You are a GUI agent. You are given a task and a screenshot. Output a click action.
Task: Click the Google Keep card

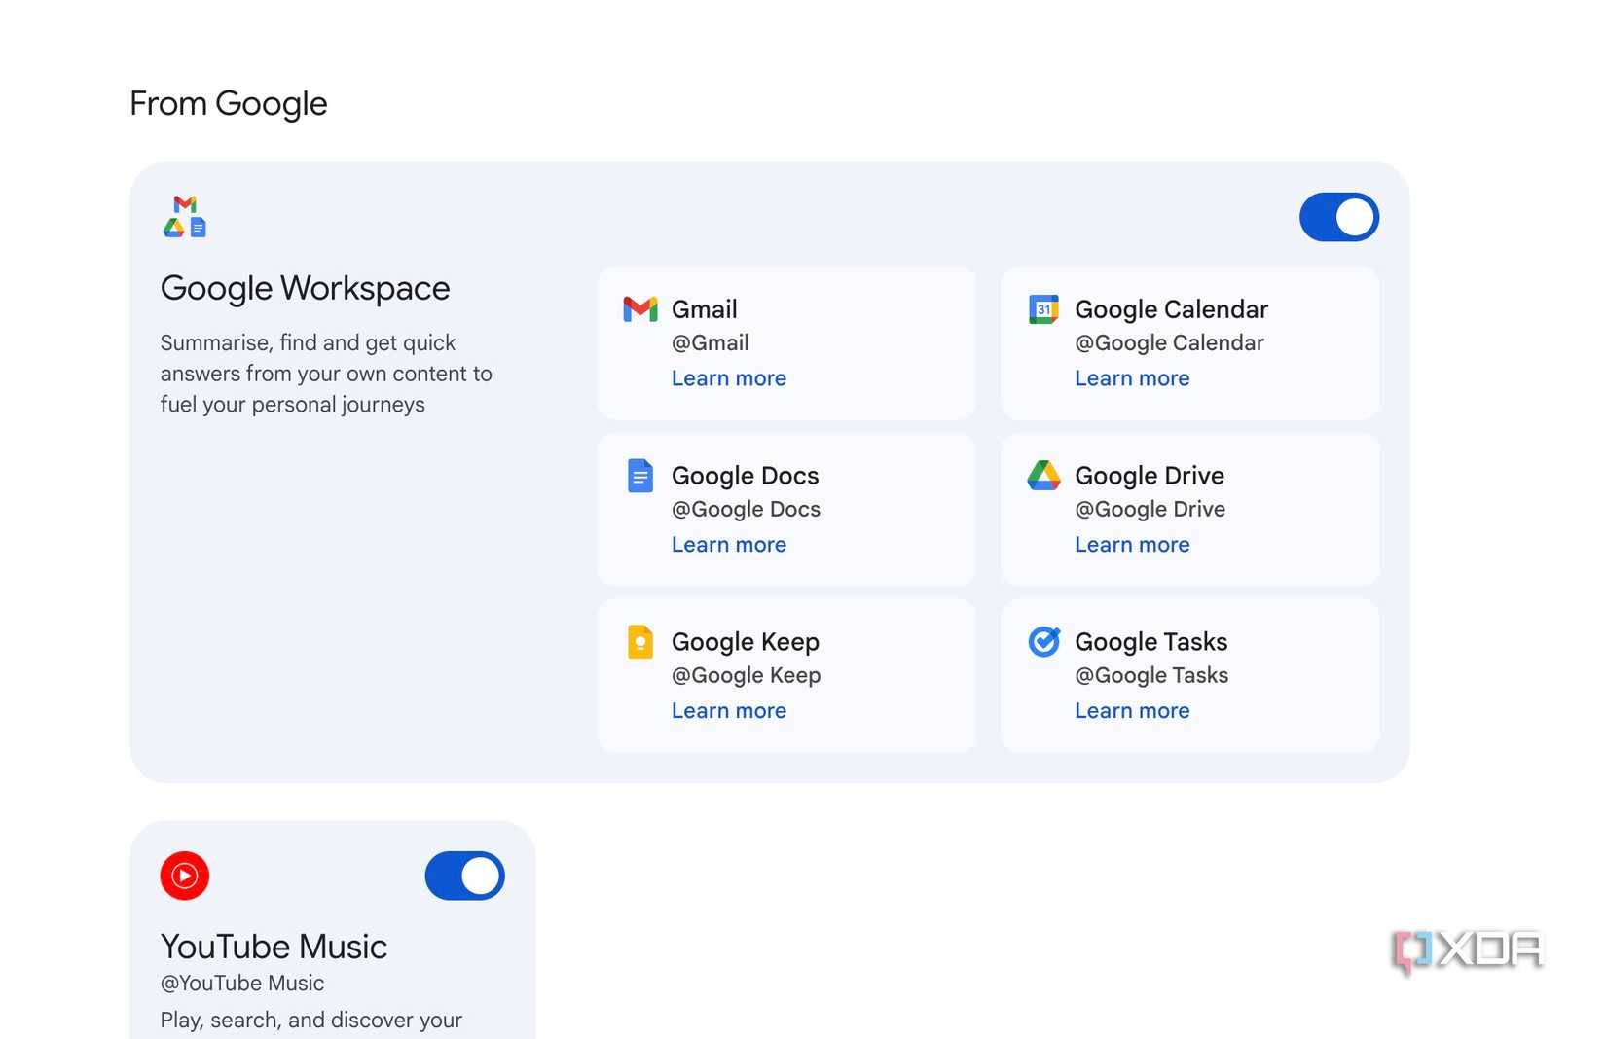pyautogui.click(x=786, y=675)
